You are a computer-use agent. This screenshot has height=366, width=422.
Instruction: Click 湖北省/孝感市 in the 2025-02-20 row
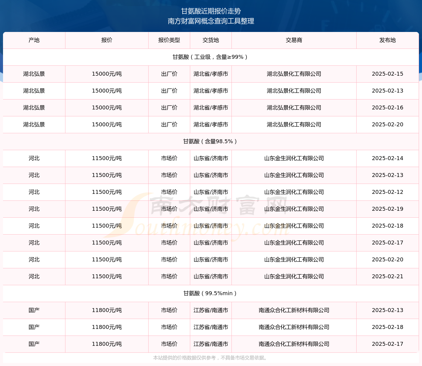[x=211, y=125]
